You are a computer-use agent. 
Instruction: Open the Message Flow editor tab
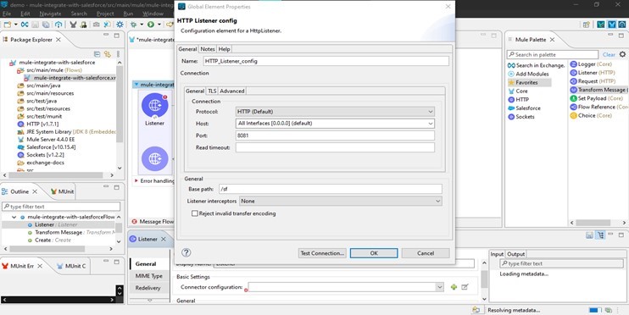point(153,222)
